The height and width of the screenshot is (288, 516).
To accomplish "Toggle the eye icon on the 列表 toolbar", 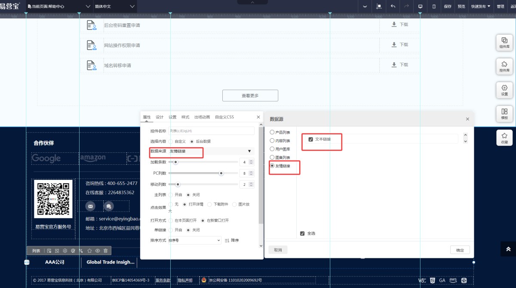I will point(98,251).
